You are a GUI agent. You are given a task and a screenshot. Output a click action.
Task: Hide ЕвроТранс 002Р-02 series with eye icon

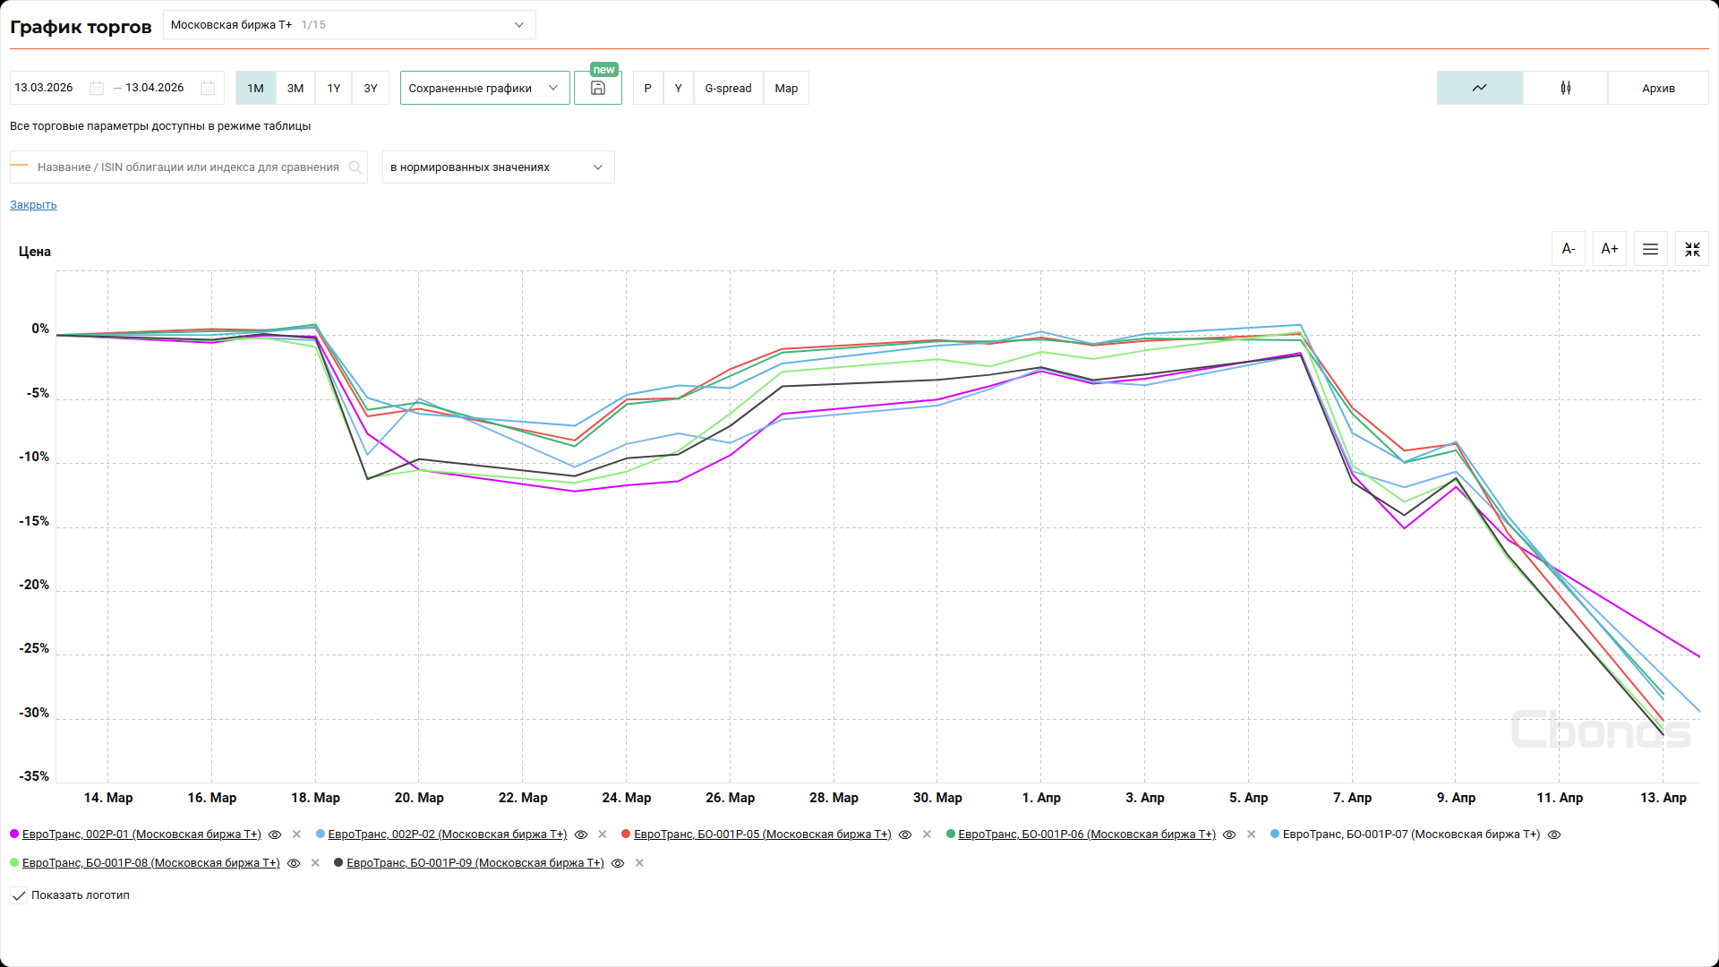(x=581, y=834)
